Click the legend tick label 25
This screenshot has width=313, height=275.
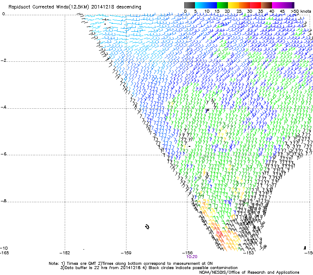tap(239, 11)
